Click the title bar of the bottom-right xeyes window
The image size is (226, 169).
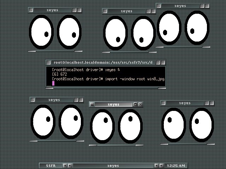click(x=184, y=103)
